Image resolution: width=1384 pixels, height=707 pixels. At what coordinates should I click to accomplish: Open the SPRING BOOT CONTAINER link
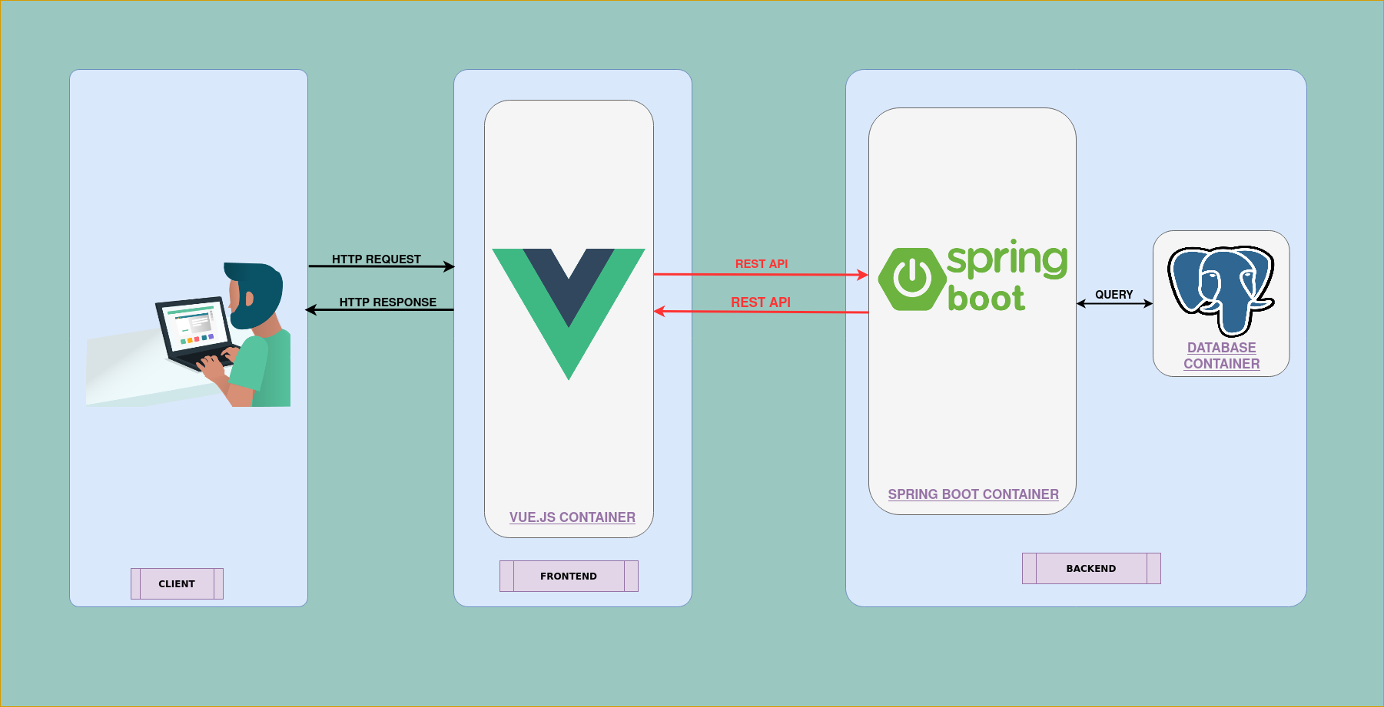973,494
